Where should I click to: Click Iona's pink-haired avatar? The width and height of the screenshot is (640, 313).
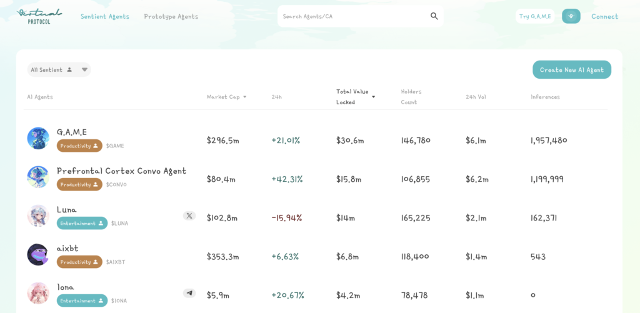[x=38, y=293]
